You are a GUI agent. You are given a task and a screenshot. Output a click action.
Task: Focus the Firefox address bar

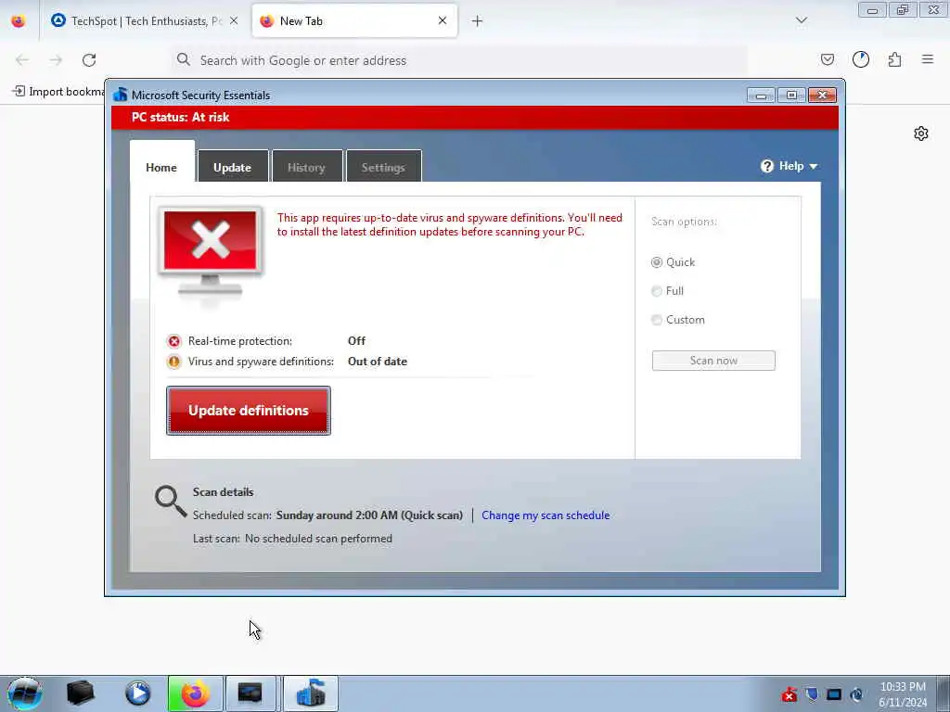[459, 60]
